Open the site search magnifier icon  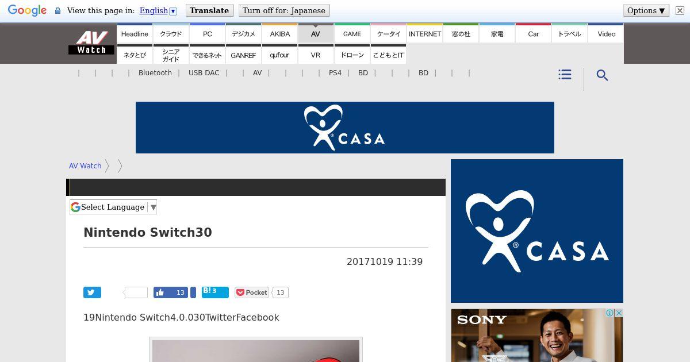click(x=602, y=75)
